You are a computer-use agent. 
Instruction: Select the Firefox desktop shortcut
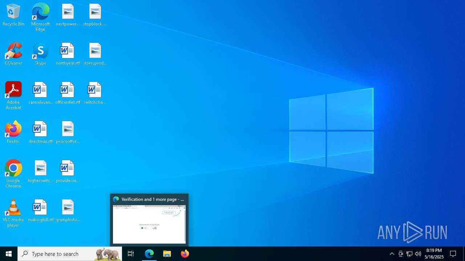[x=13, y=133]
